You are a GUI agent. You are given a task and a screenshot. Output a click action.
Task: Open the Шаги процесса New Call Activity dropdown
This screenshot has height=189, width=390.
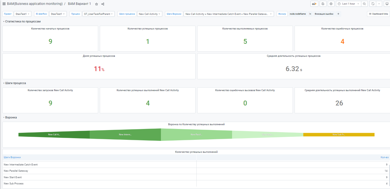point(150,14)
